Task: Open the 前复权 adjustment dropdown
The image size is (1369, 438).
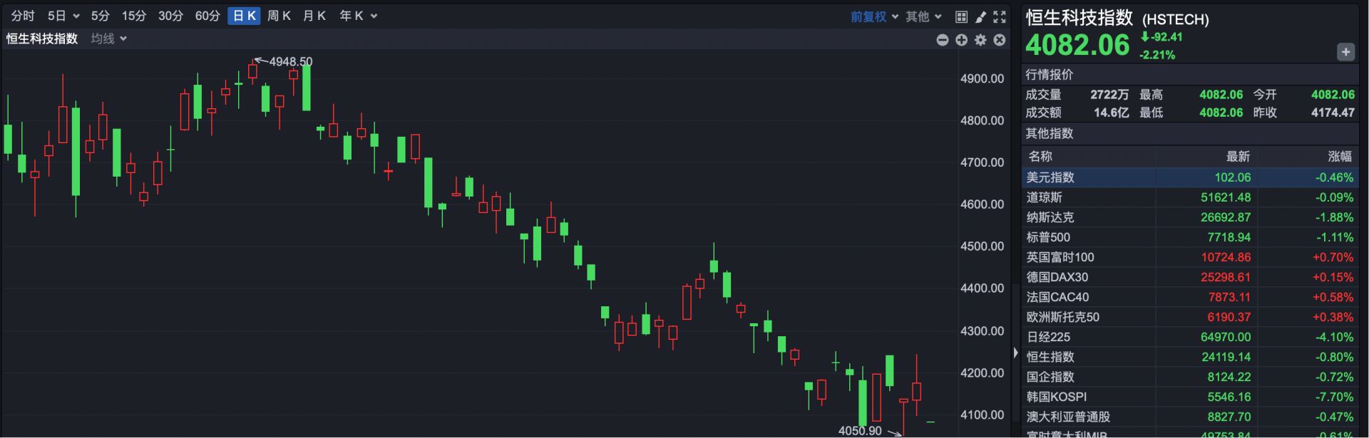Action: pyautogui.click(x=874, y=16)
